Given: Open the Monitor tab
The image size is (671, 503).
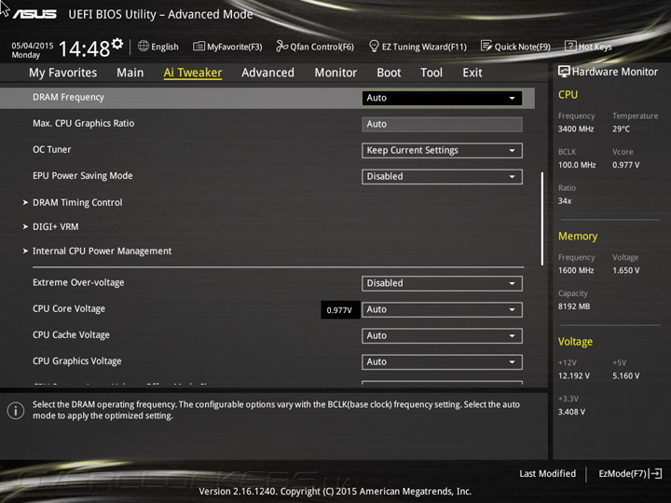Looking at the screenshot, I should point(335,73).
